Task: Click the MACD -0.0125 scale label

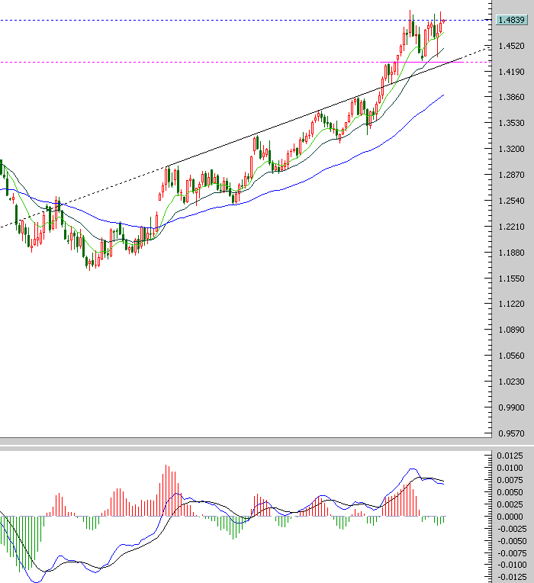Action: click(x=511, y=577)
